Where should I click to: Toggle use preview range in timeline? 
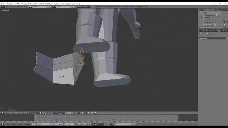point(32,124)
